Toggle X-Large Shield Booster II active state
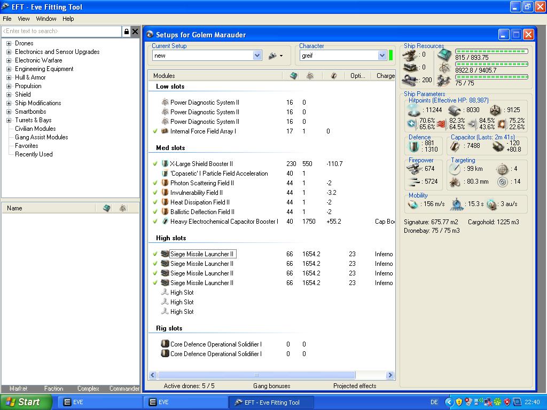547x410 pixels. click(x=155, y=163)
